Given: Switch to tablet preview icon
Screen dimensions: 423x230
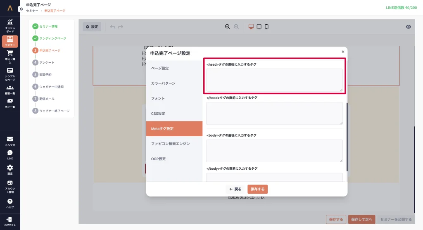Looking at the screenshot, I should click(x=259, y=27).
